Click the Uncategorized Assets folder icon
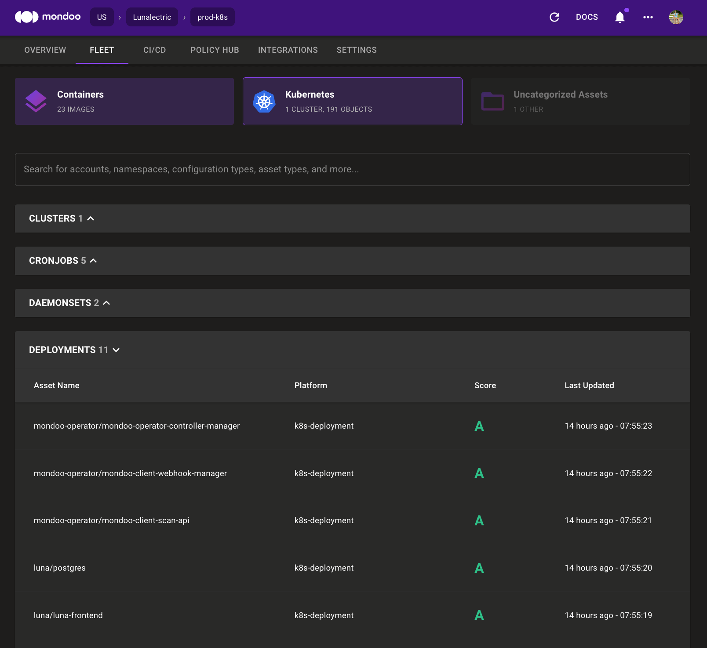Viewport: 707px width, 648px height. click(x=492, y=102)
